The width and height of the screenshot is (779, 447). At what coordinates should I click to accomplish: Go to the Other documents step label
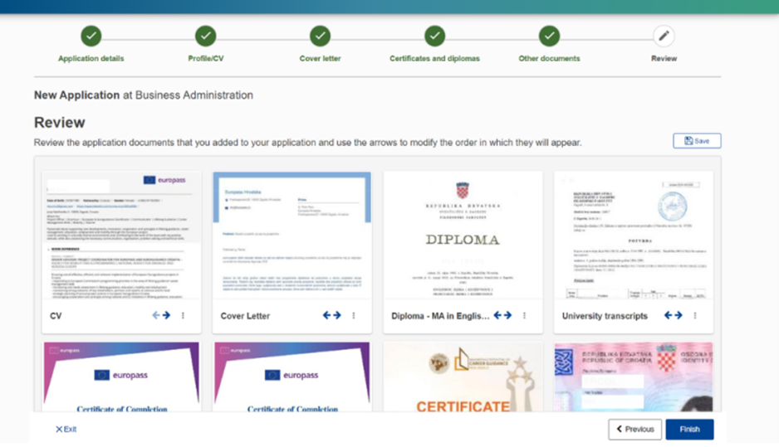[549, 59]
